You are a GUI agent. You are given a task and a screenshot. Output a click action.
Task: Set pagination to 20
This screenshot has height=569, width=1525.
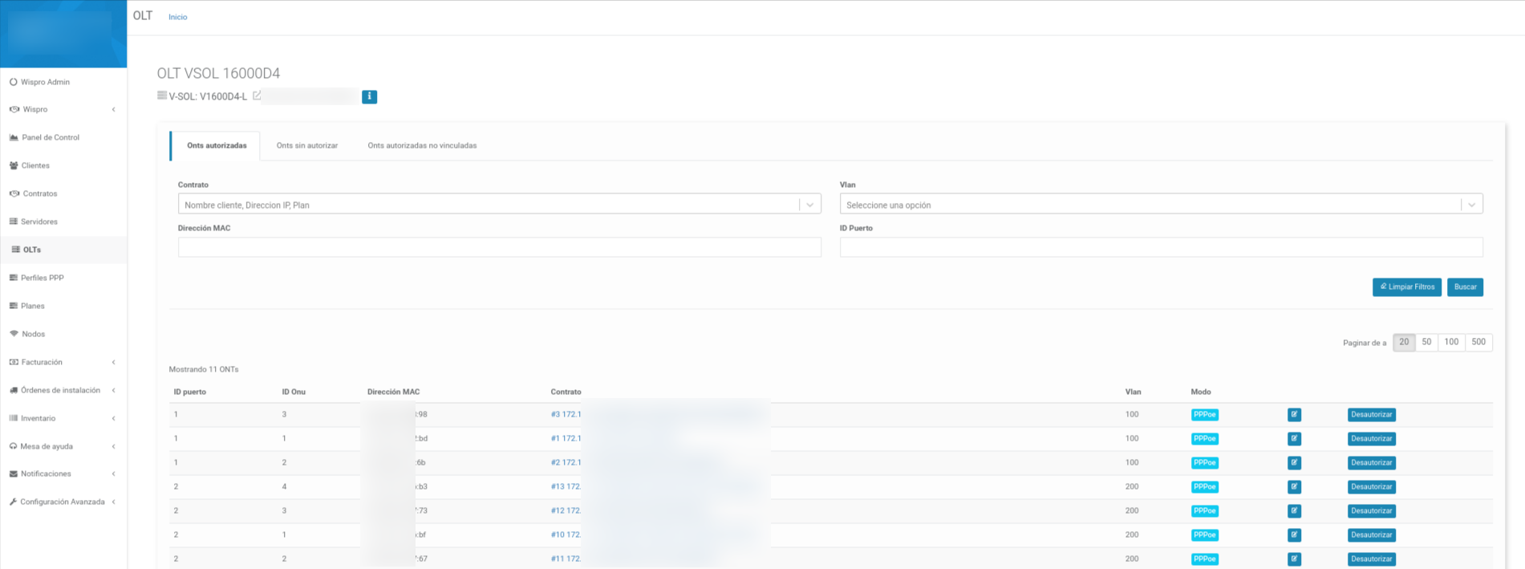(1404, 342)
